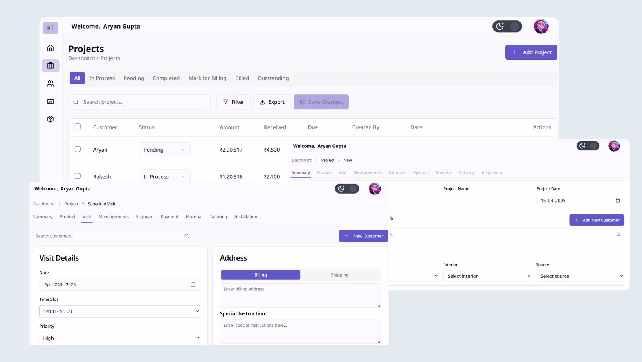Click the Add Project button

[x=531, y=52]
